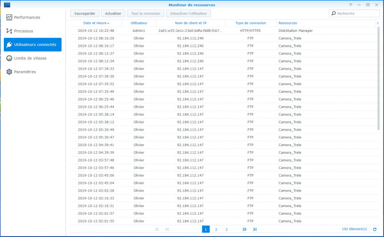384x237 pixels.
Task: Select row dated 2019-10-12 07:39:33
Action: [223, 69]
